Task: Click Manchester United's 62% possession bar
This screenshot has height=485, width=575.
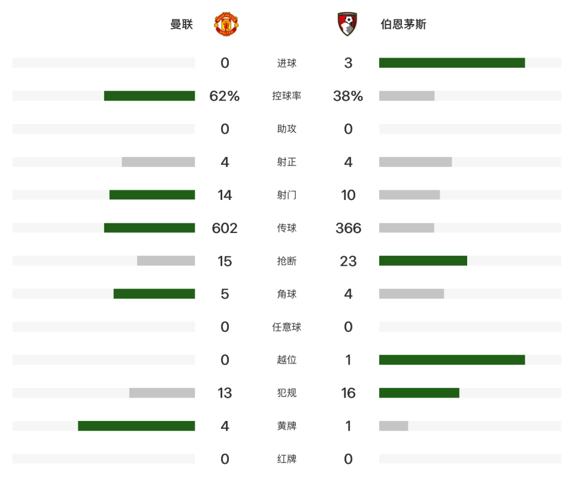Action: point(150,96)
